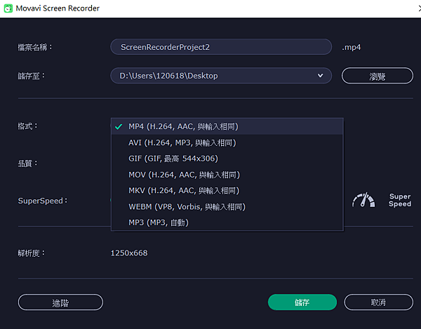This screenshot has width=421, height=329.
Task: Click the SuperSpeed speedometer icon
Action: coord(363,200)
